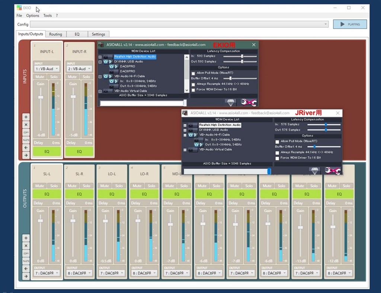Collapse the VB-Audio Hi-Fi Cable node in JRiver用 window
The image size is (381, 293).
pyautogui.click(x=185, y=135)
